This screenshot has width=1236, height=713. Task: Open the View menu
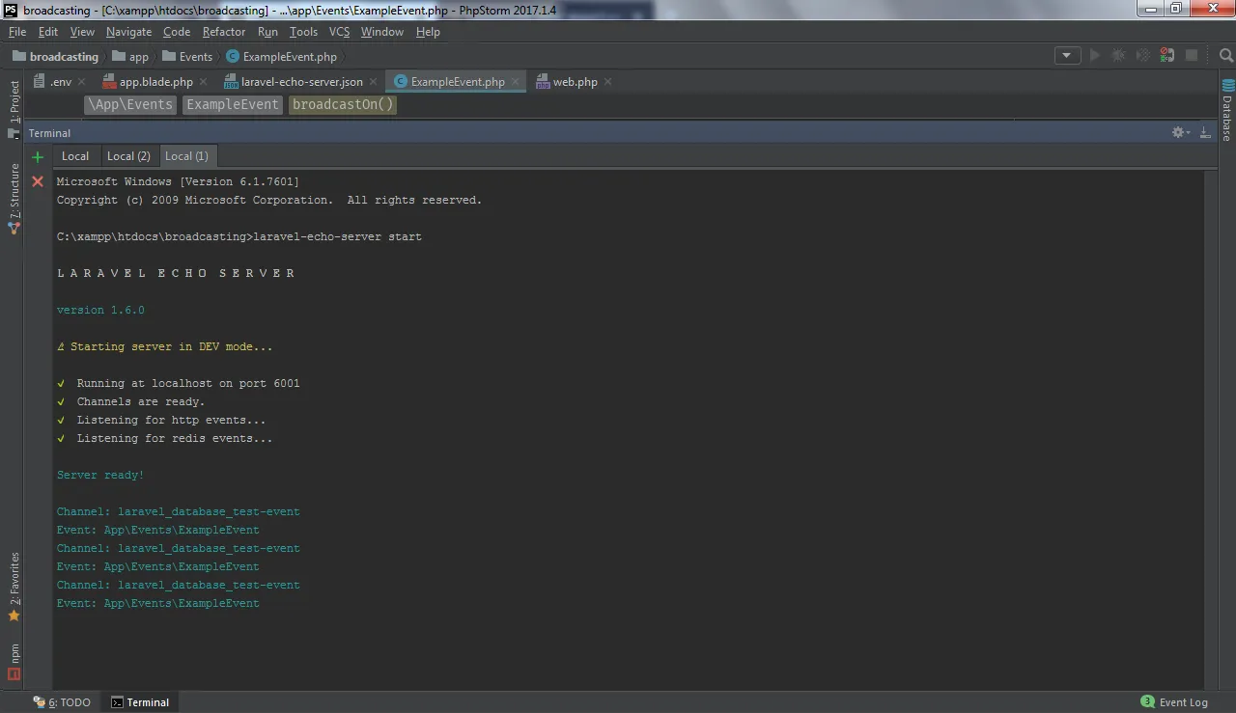[82, 32]
